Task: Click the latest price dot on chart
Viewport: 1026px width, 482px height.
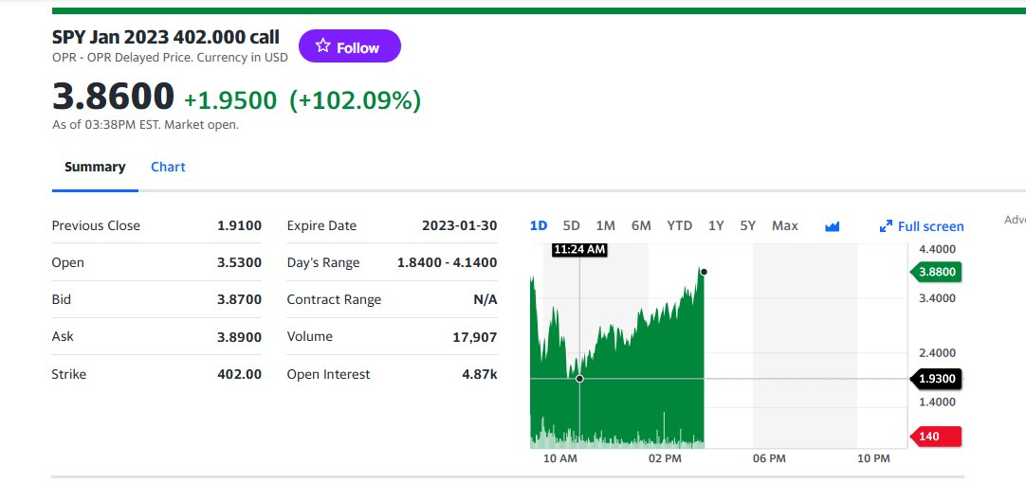Action: [x=704, y=272]
